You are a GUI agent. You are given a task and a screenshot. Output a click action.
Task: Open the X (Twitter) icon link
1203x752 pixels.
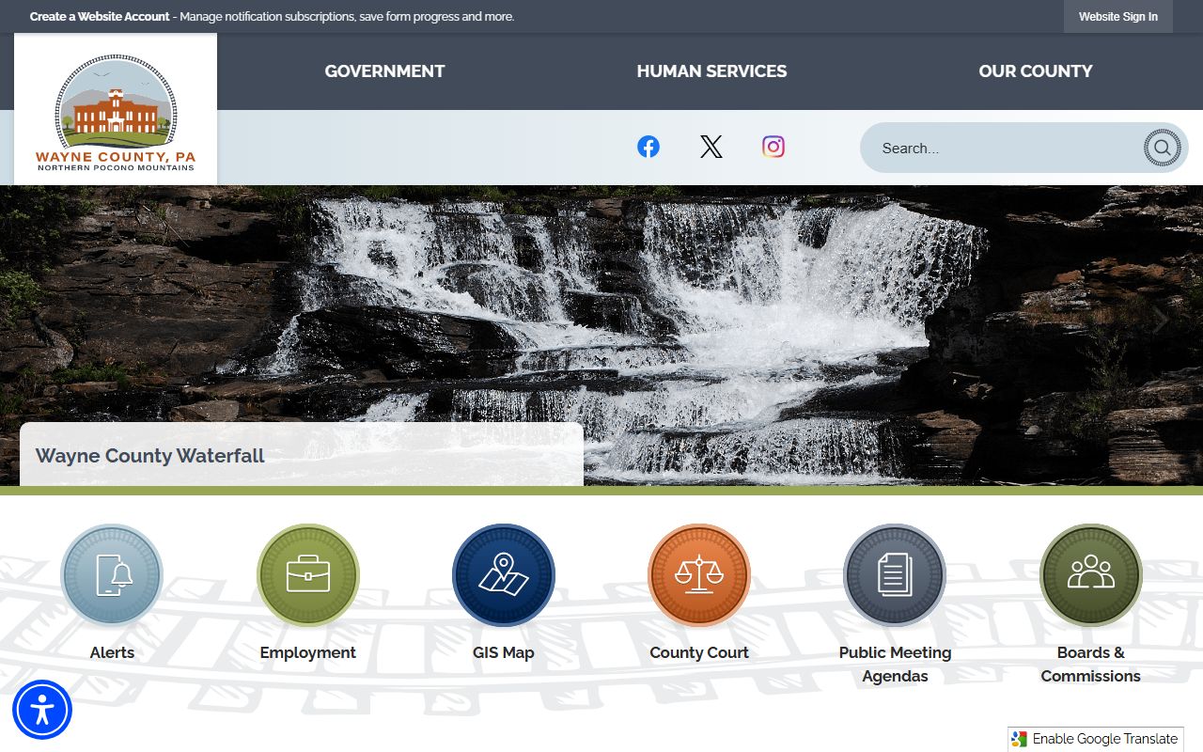click(x=711, y=147)
